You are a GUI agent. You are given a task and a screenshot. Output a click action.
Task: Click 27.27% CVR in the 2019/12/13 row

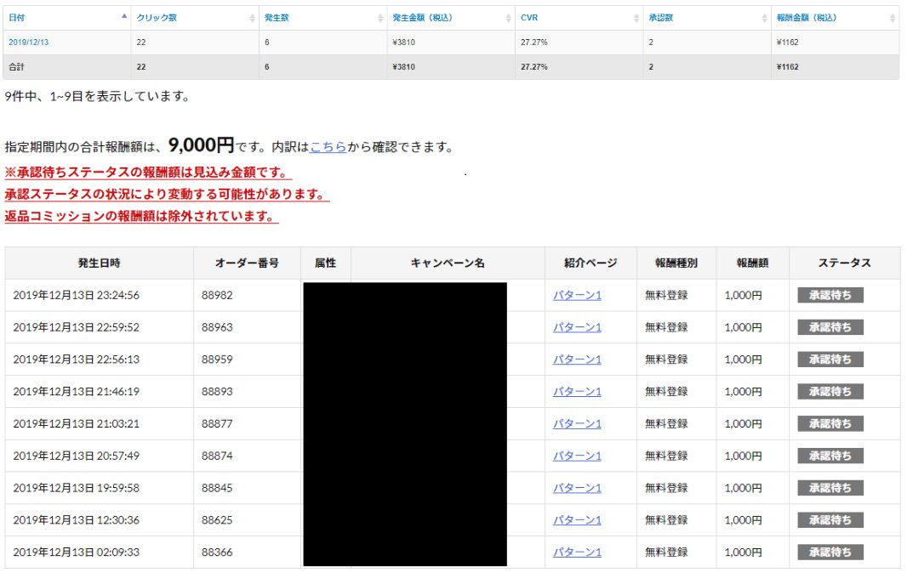pyautogui.click(x=533, y=42)
